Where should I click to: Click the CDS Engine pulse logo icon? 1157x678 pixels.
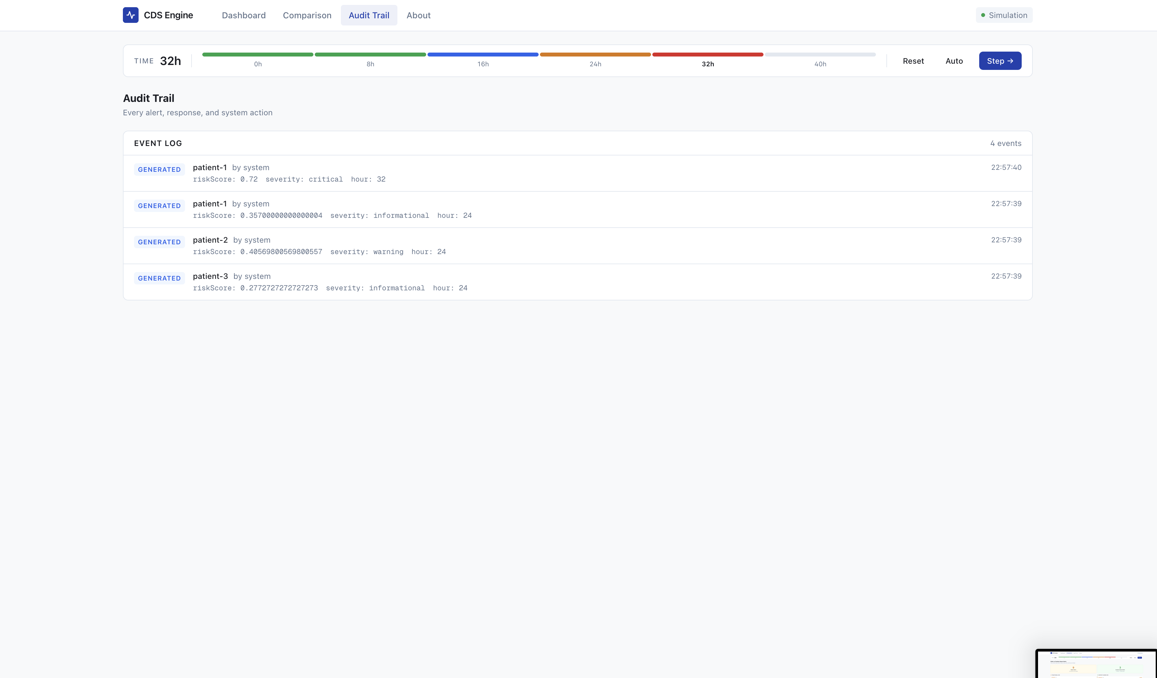click(130, 15)
